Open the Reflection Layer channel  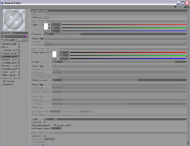click(9, 53)
